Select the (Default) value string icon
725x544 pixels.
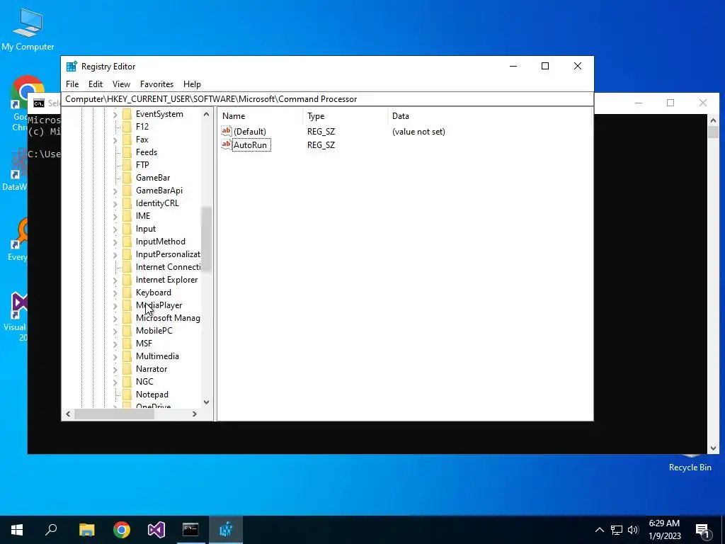pos(226,131)
